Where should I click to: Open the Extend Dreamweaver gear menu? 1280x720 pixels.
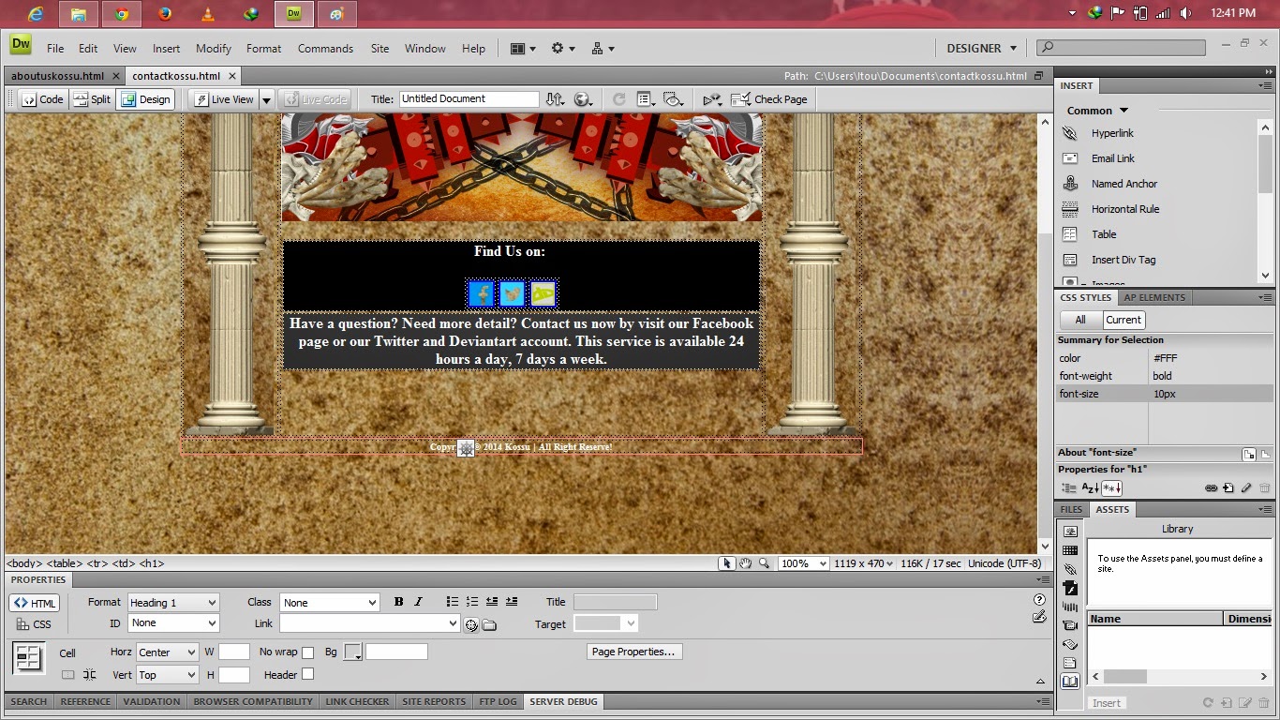[562, 49]
